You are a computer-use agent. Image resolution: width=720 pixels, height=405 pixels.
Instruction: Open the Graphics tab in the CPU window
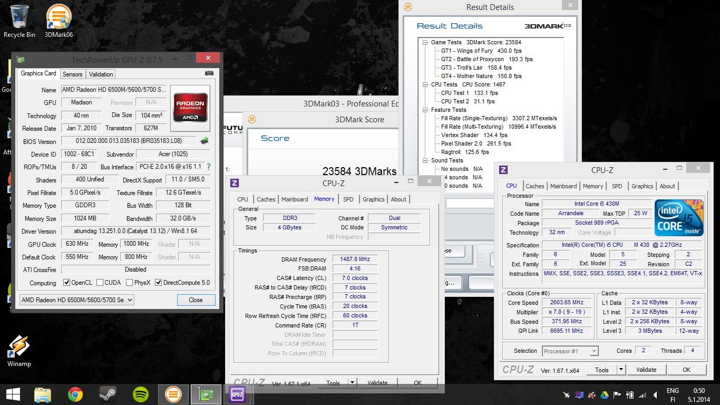coord(642,186)
